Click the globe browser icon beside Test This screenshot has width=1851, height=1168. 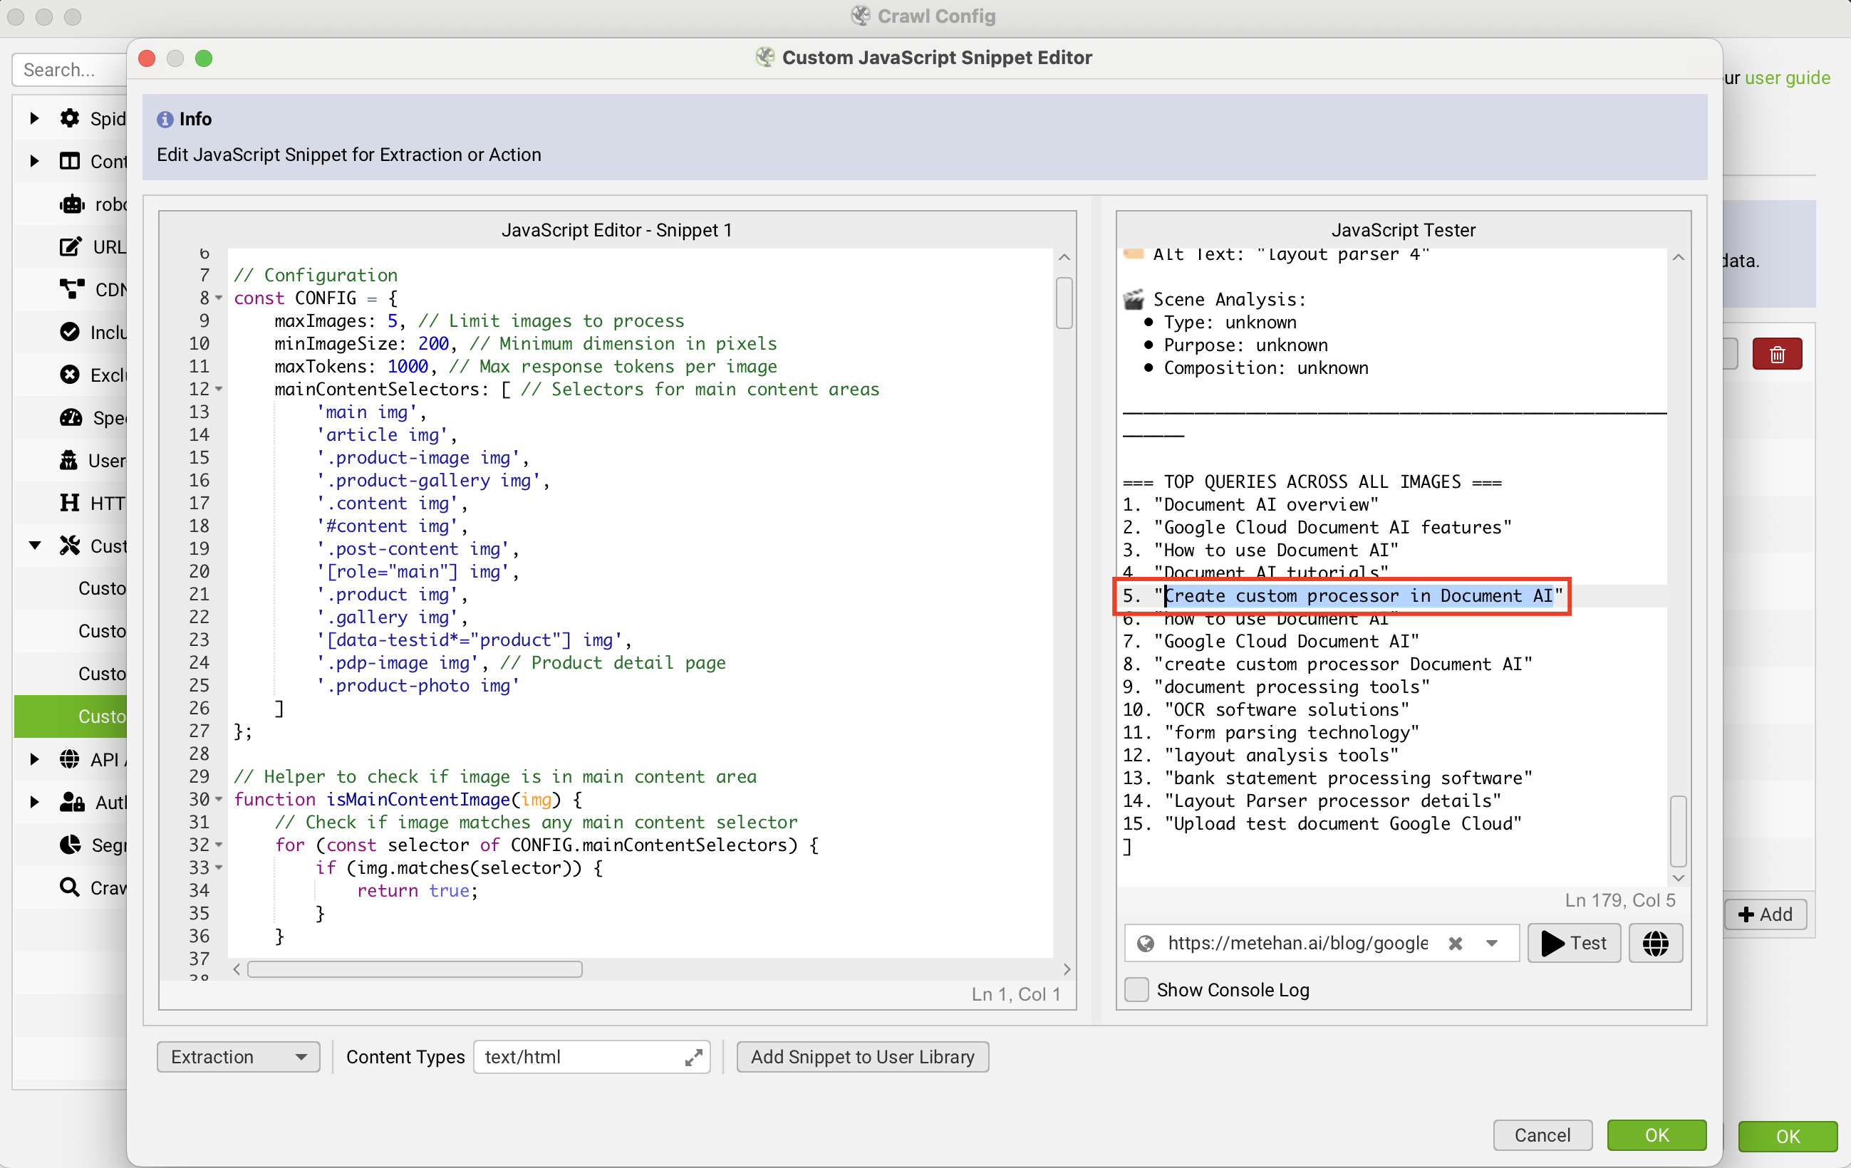click(1655, 943)
